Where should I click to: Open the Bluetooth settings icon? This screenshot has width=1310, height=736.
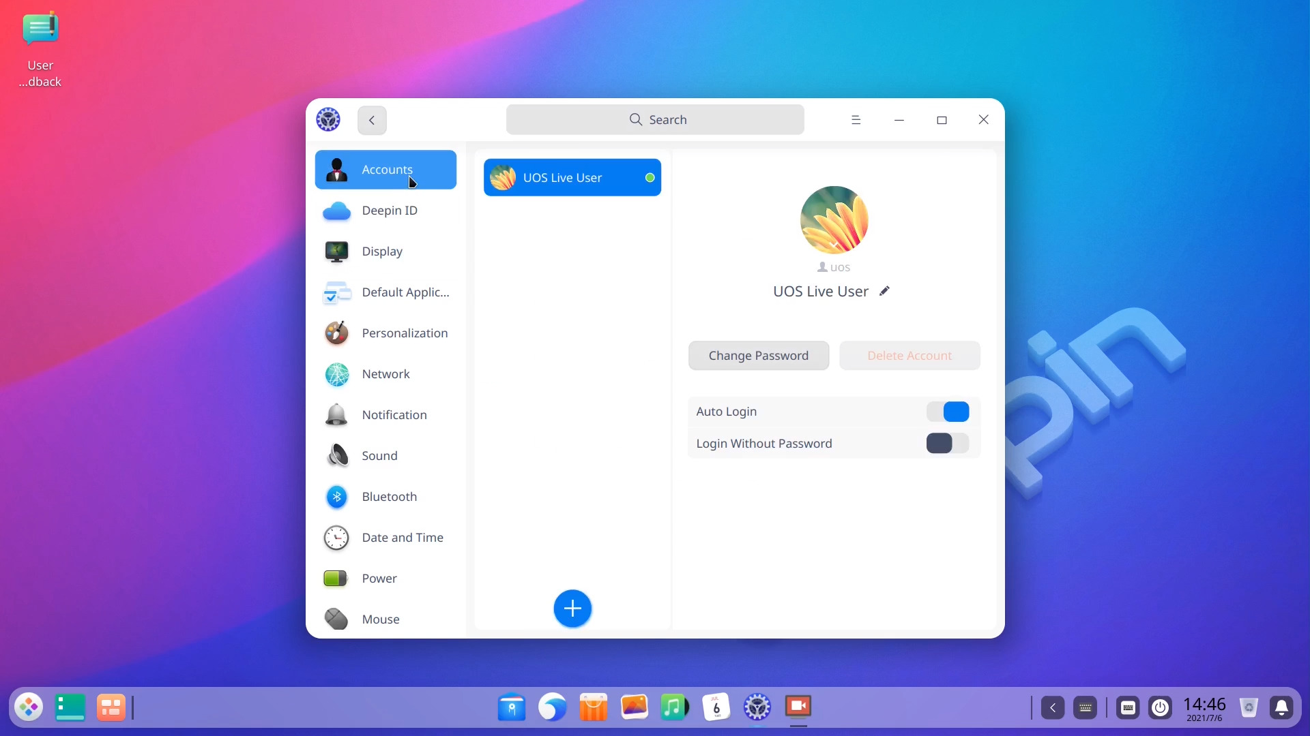(336, 497)
